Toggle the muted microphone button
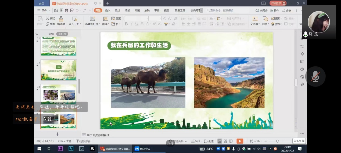The width and height of the screenshot is (341, 153). click(315, 77)
